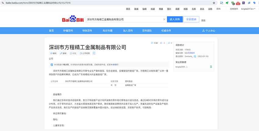Select the 特色百科 navigation tab

pyautogui.click(x=87, y=30)
